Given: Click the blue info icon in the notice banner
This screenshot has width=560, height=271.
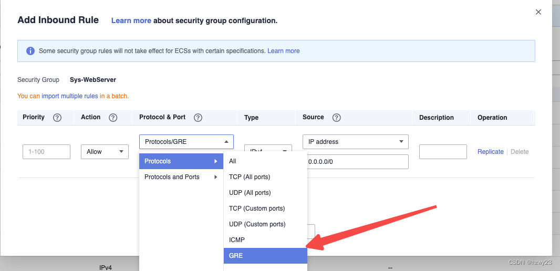Looking at the screenshot, I should [x=30, y=51].
